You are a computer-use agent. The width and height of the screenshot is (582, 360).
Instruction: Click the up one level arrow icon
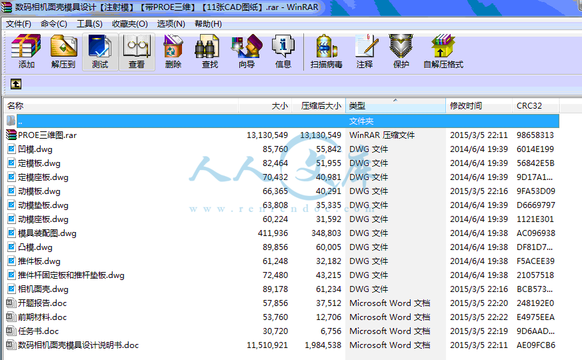click(x=15, y=84)
